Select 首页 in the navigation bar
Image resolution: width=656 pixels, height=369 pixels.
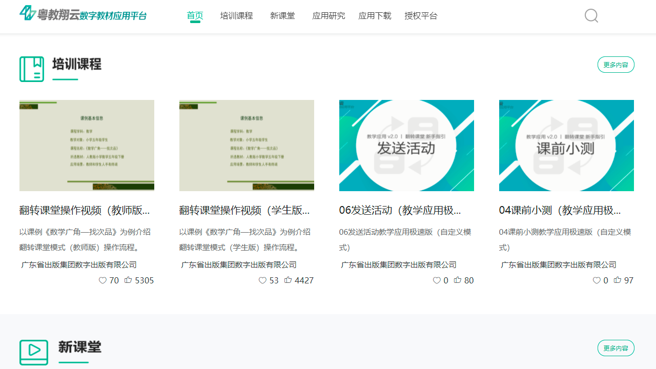click(195, 15)
